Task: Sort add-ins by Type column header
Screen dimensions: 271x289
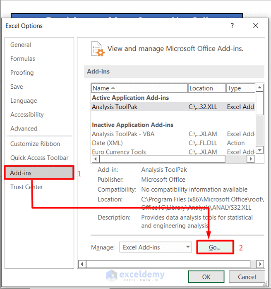Action: coord(241,88)
